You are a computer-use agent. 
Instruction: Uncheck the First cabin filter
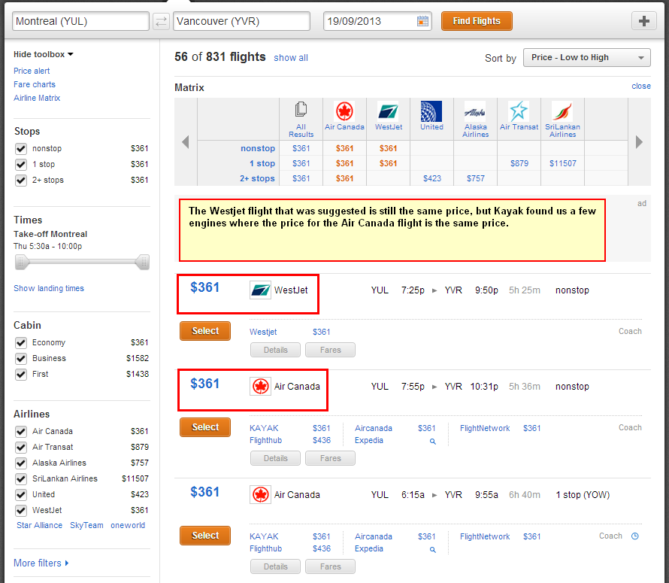coord(21,374)
